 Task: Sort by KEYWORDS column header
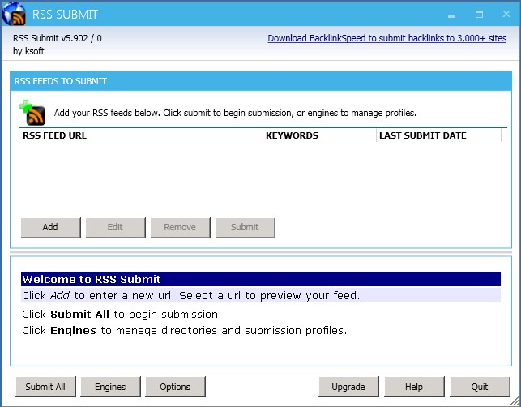point(319,135)
